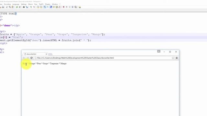The height and width of the screenshot is (116, 207).
Task: Close the docwrite.html browser tab
Action: 46,54
